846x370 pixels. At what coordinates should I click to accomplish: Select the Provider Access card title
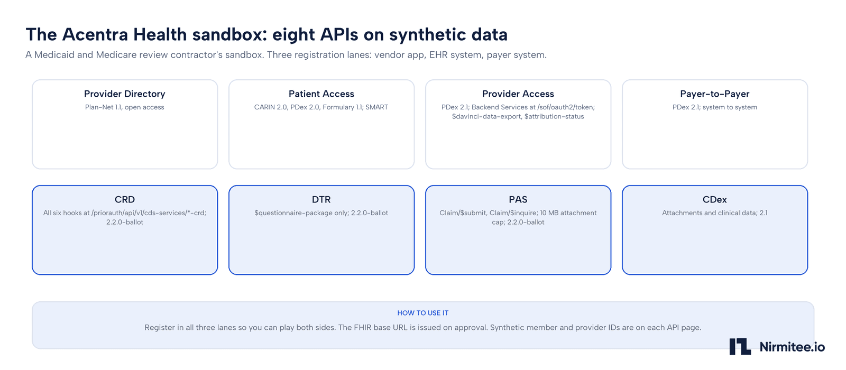pos(518,94)
